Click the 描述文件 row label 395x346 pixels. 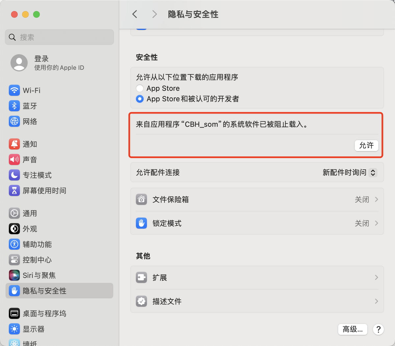[x=167, y=301]
